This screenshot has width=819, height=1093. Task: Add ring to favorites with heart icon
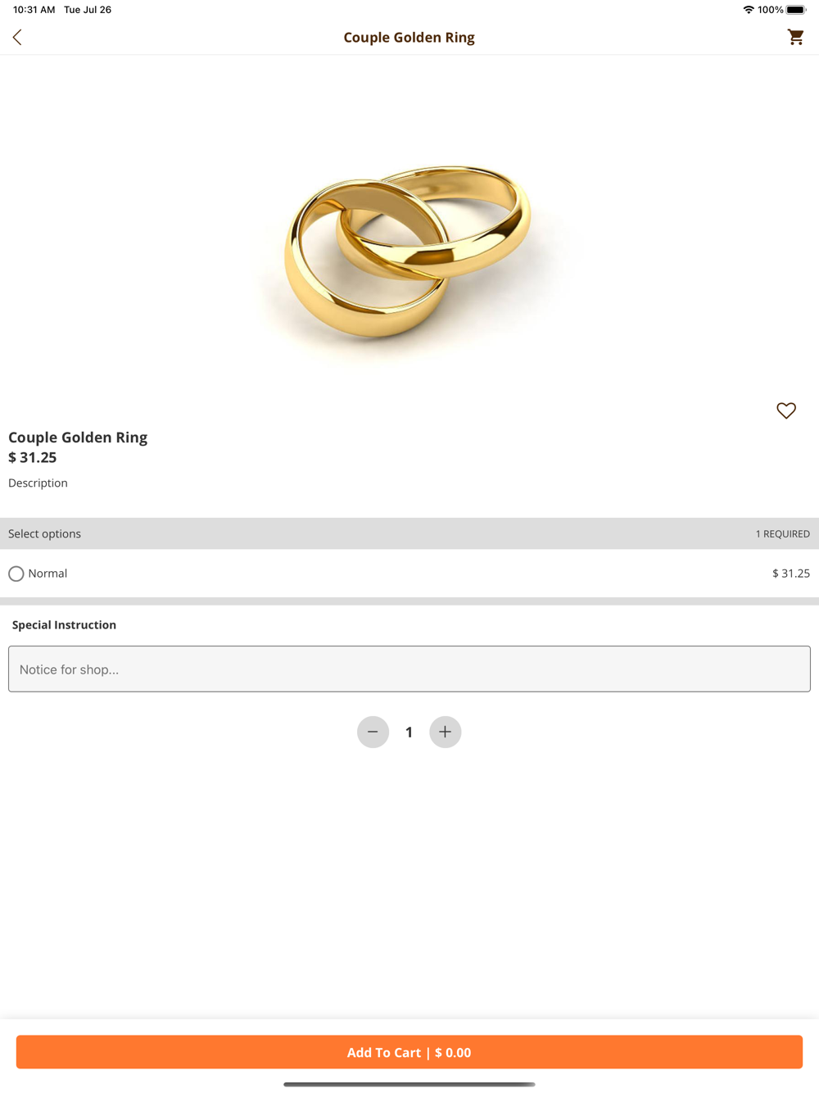[786, 410]
